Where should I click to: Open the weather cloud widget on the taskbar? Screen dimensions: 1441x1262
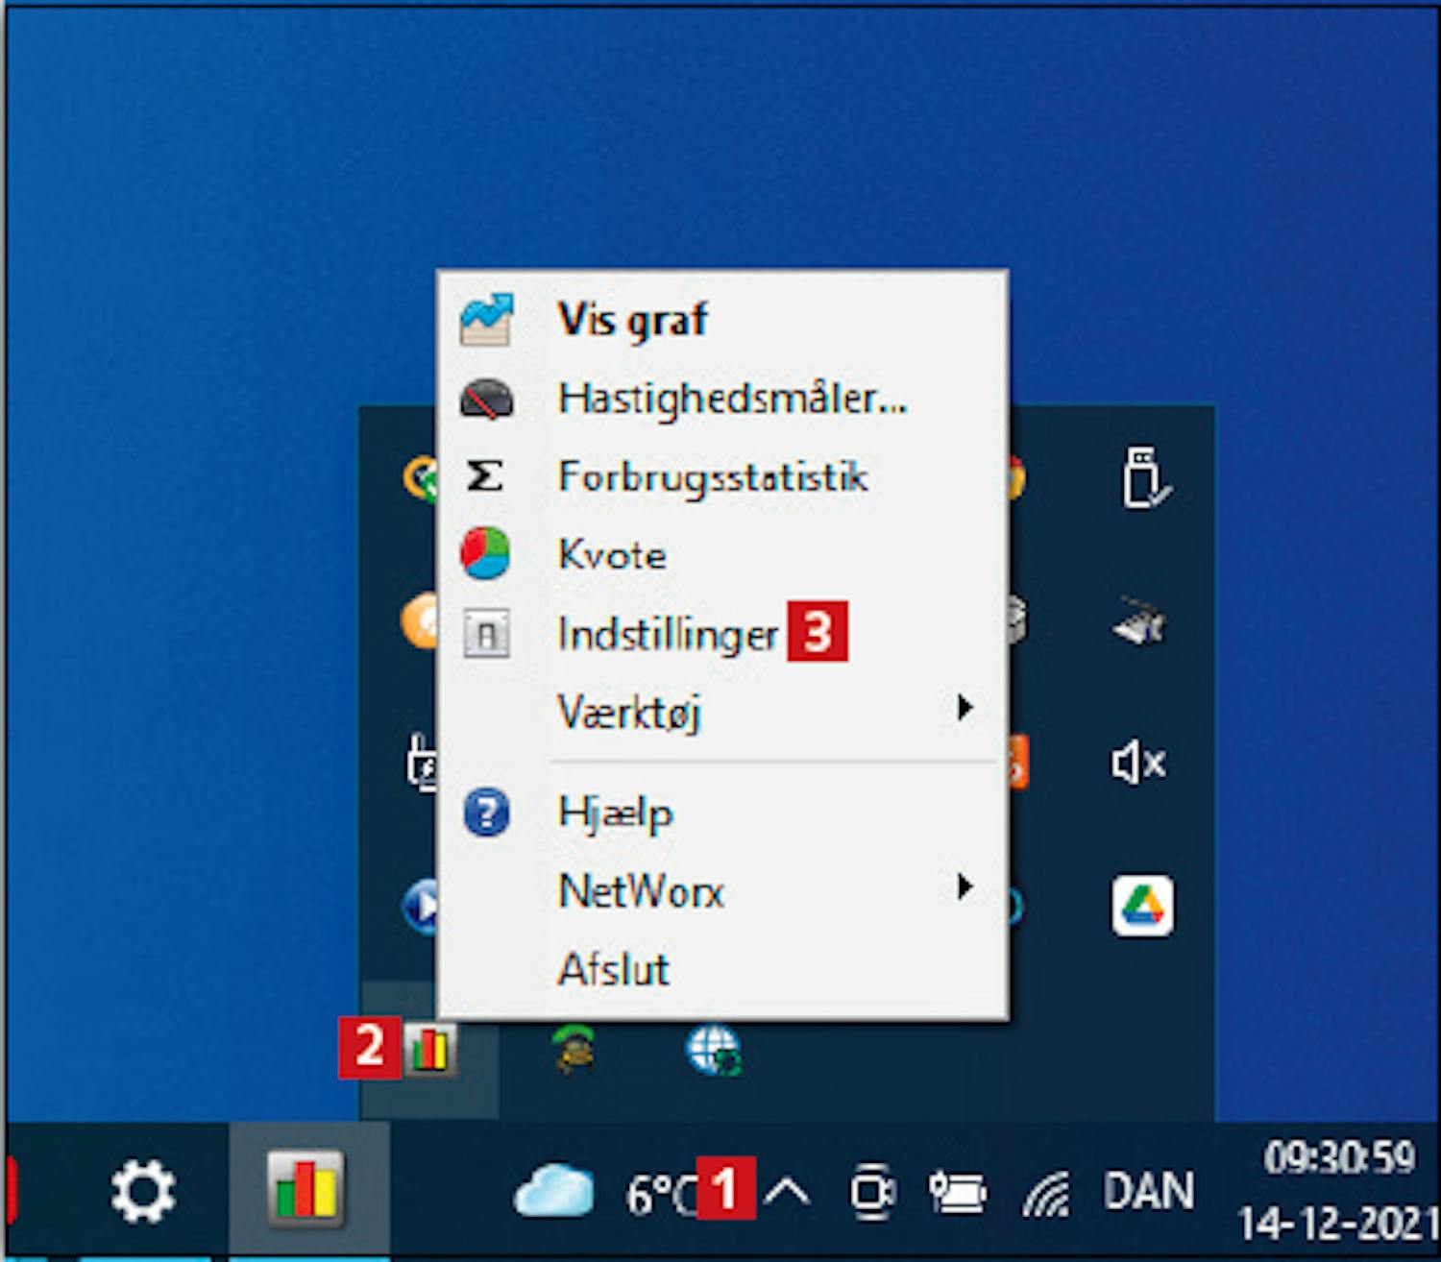pos(554,1191)
